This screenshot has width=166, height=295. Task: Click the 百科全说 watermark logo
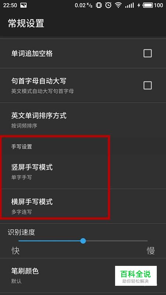pos(136,276)
